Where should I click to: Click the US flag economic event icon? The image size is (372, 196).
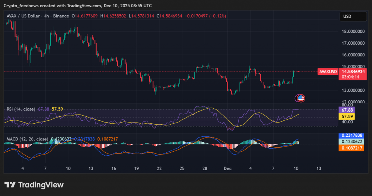(301, 98)
